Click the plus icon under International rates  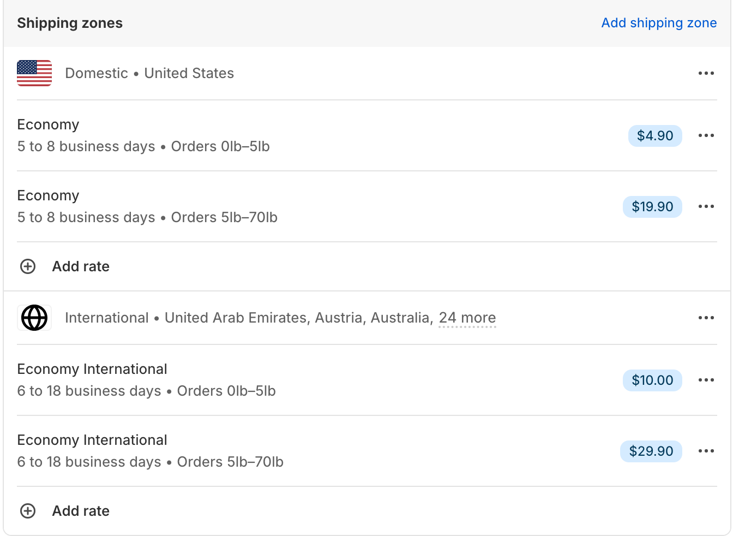pos(28,511)
